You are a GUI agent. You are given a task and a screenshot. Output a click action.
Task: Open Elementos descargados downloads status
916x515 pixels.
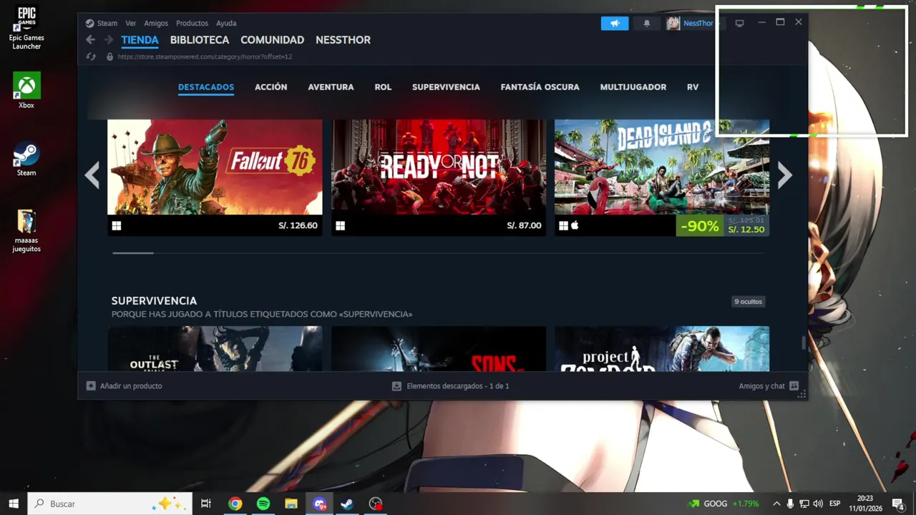[458, 386]
